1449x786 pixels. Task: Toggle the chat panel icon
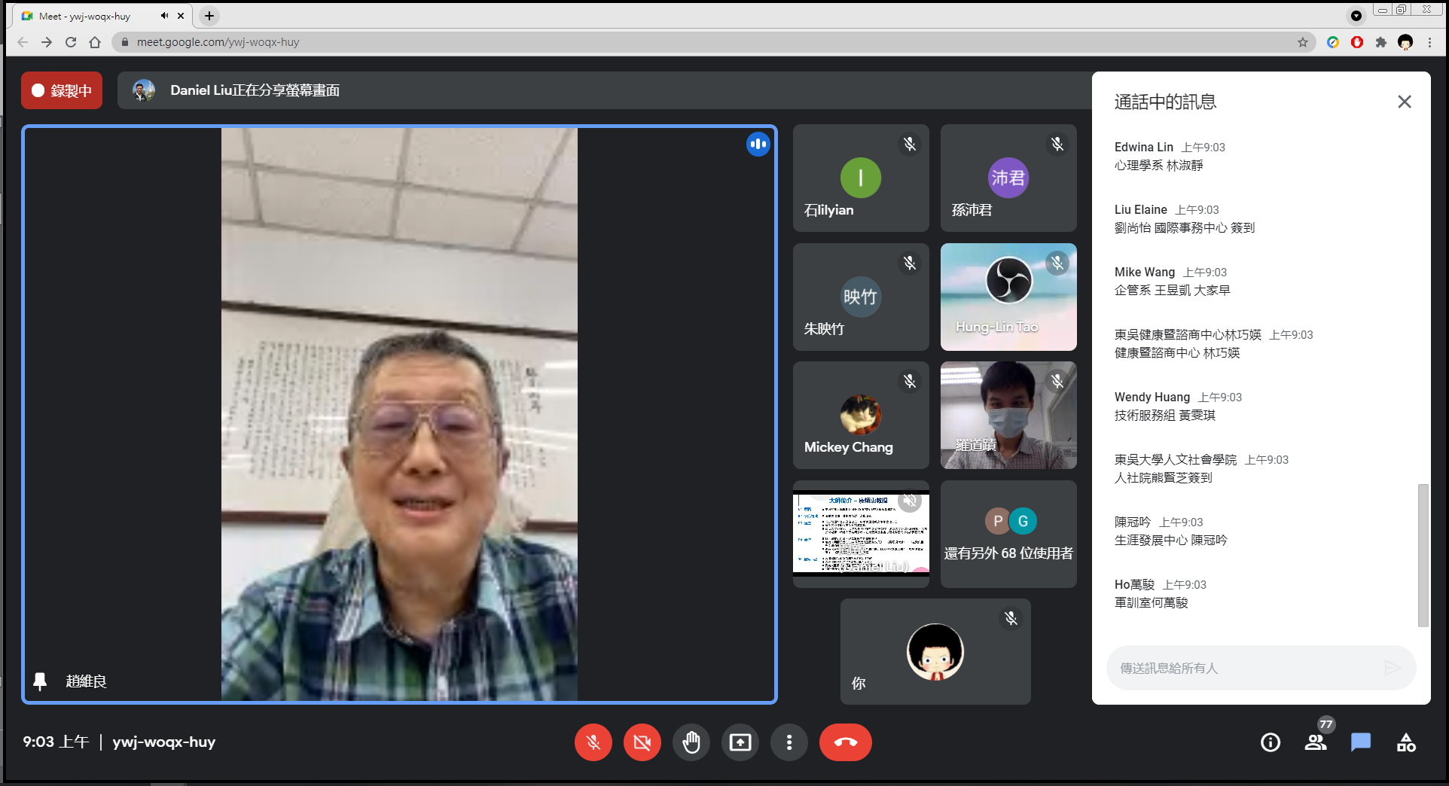1360,742
